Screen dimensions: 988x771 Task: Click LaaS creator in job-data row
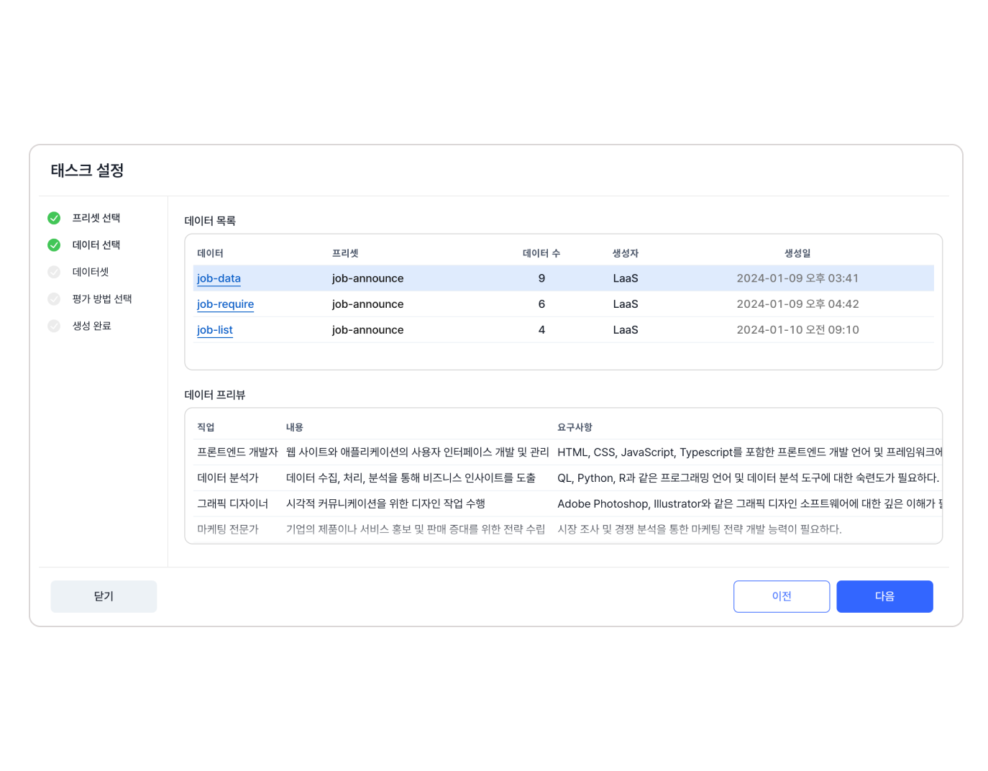tap(626, 278)
